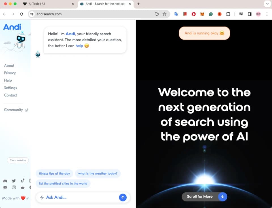The height and width of the screenshot is (208, 272).
Task: Open the Chrome profile avatar
Action: [258, 14]
